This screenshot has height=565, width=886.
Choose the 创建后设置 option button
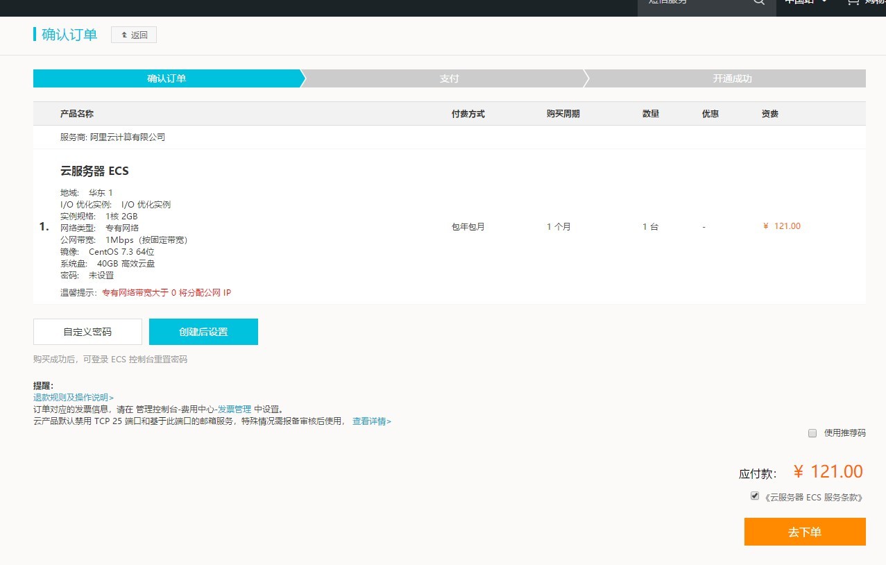(x=203, y=332)
